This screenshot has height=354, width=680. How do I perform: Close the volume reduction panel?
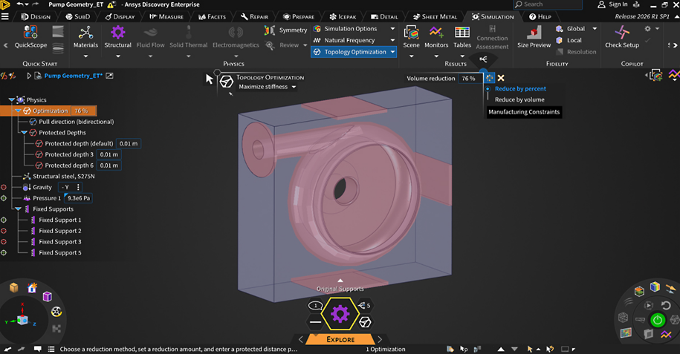501,78
